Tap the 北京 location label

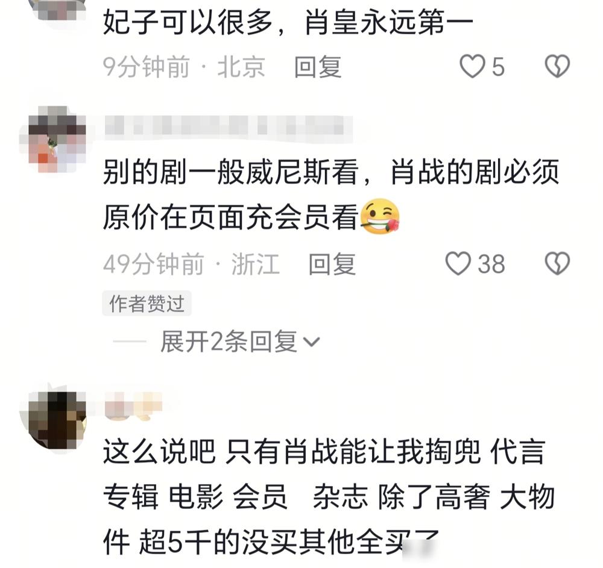click(241, 67)
